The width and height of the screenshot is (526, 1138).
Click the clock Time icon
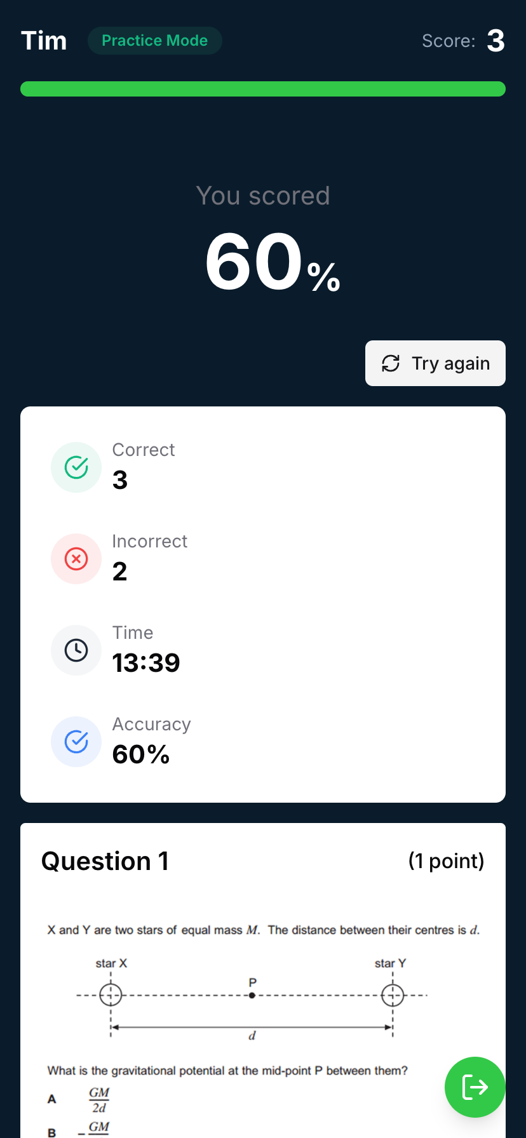click(x=76, y=650)
